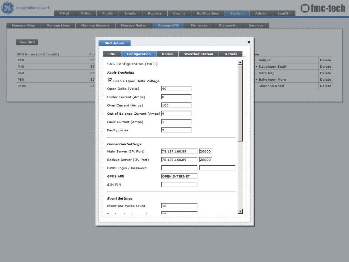This screenshot has height=262, width=349.
Task: Edit SNG named P80
Action: [x=21, y=79]
